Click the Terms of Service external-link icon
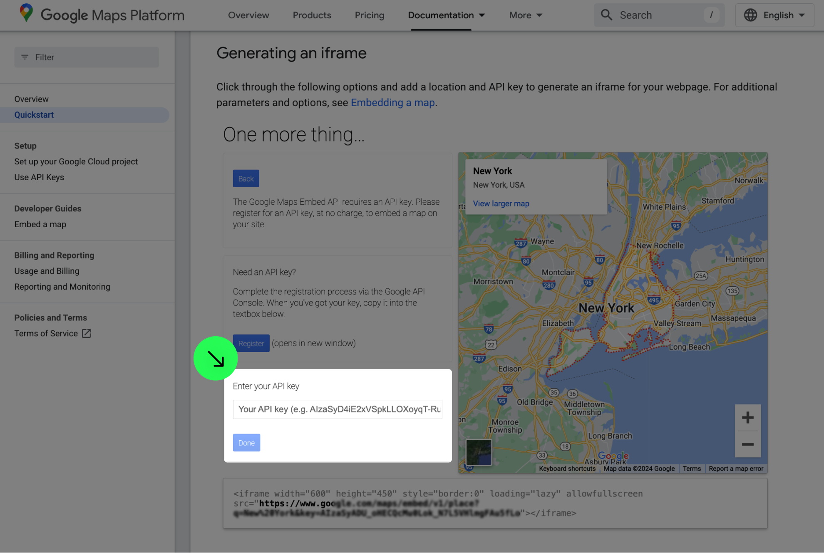The image size is (824, 553). tap(86, 333)
